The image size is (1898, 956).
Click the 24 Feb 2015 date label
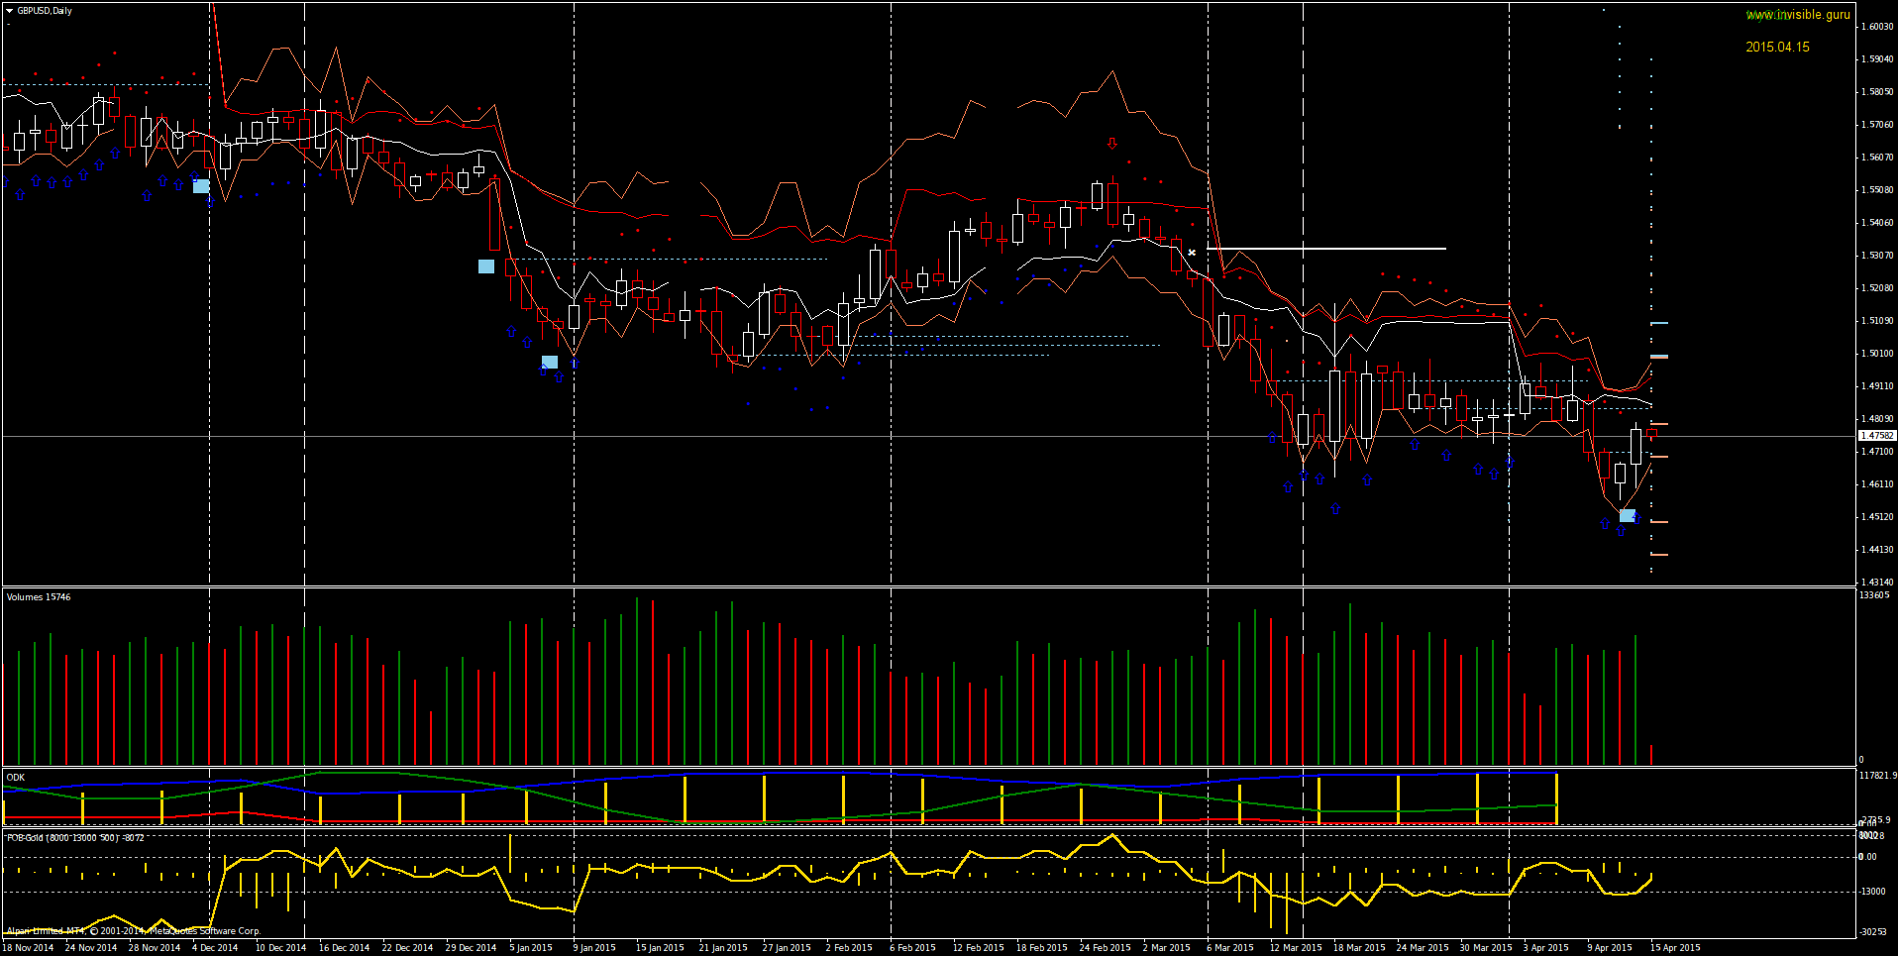coord(1105,948)
